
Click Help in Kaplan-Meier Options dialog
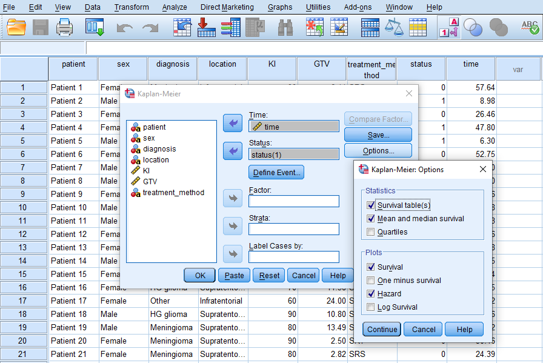coord(464,330)
